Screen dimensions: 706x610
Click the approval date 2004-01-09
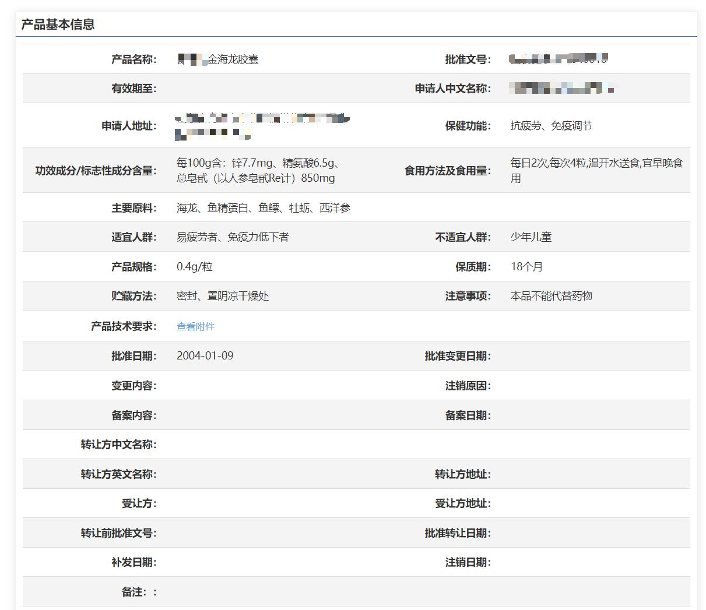click(x=205, y=356)
